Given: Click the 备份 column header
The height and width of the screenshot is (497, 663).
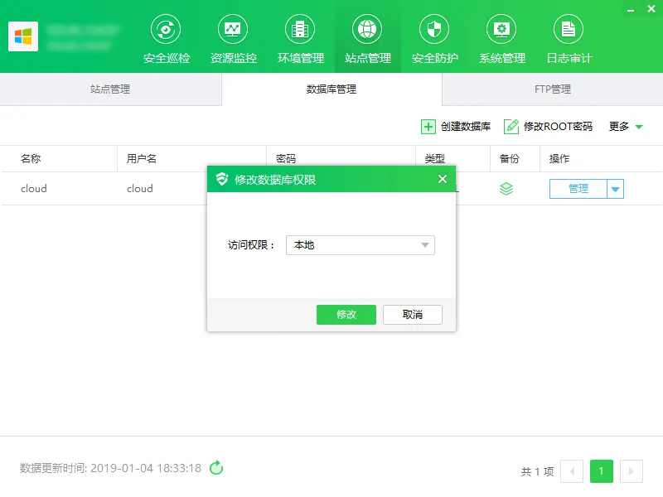Looking at the screenshot, I should [x=510, y=159].
